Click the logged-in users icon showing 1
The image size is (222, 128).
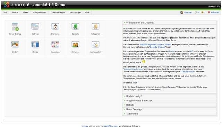point(202,12)
